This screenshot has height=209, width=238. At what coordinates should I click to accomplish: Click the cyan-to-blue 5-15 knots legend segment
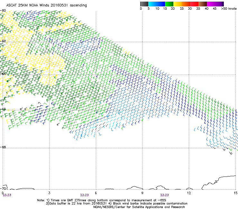[157, 4]
